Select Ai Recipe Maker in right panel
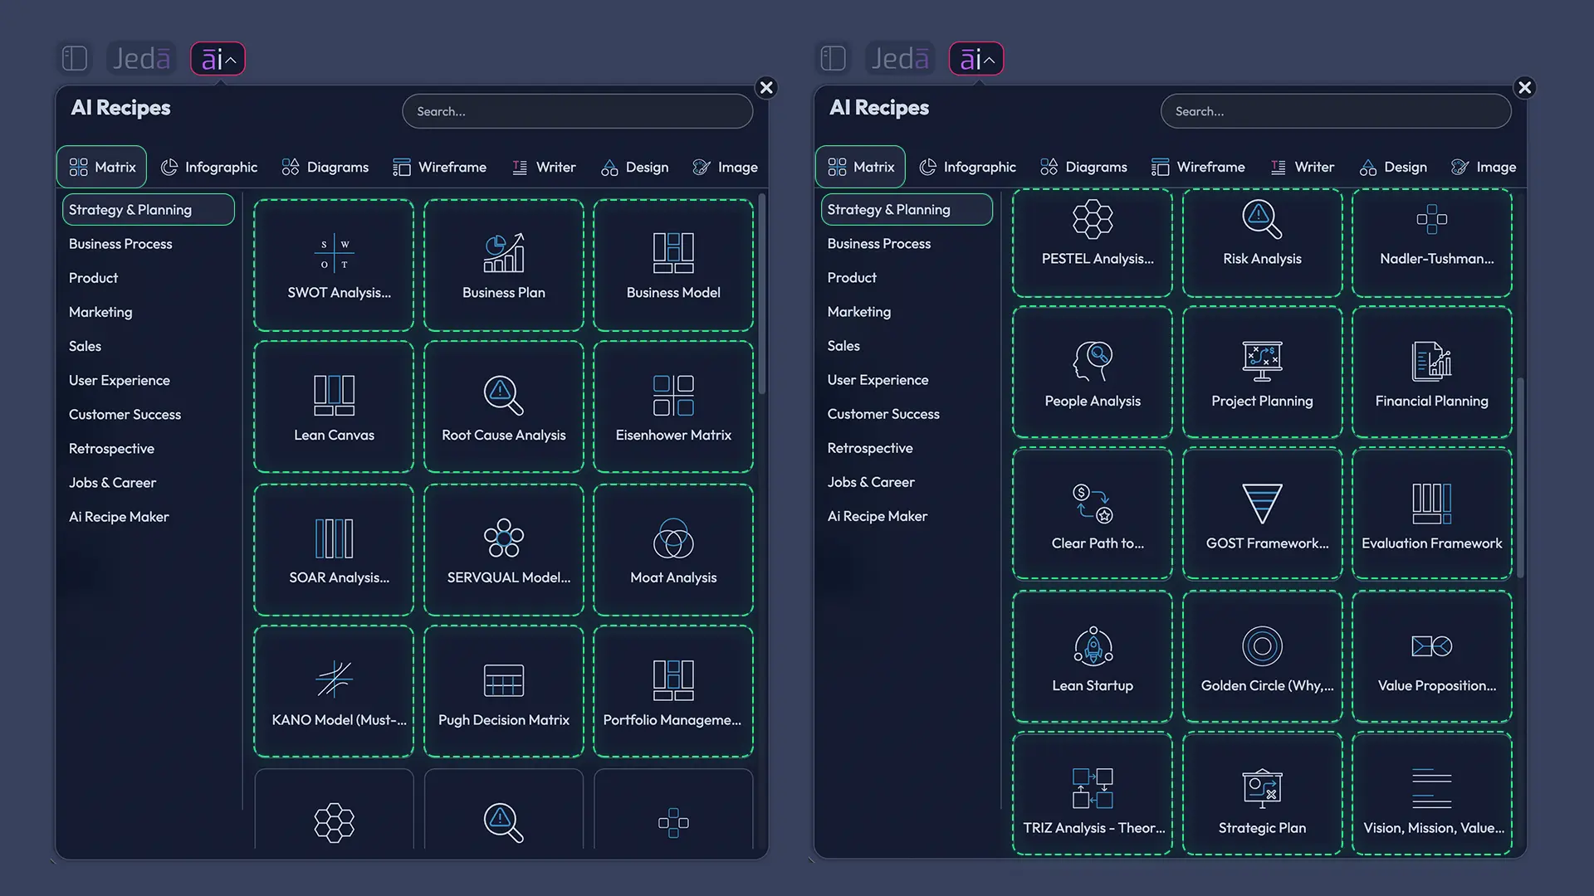 click(x=877, y=516)
